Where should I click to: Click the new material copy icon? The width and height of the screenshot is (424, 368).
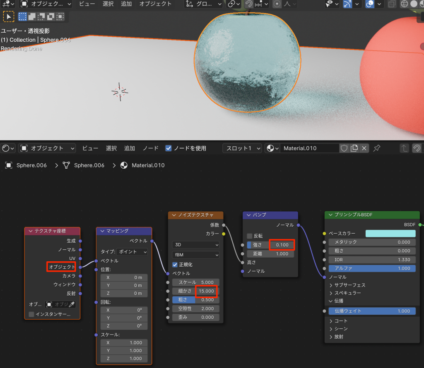[x=354, y=148]
